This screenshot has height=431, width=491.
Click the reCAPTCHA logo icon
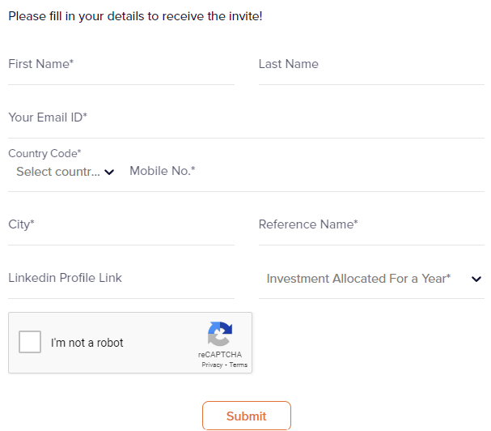click(219, 334)
